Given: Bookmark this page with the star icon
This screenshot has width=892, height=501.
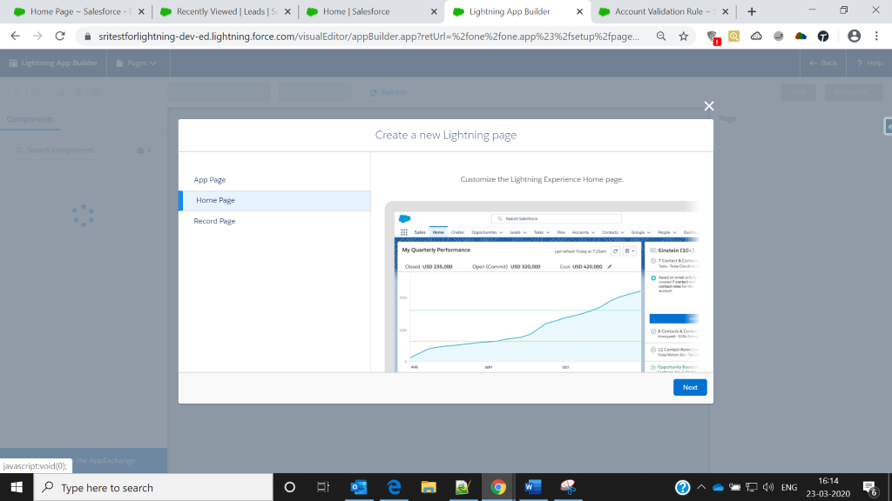Looking at the screenshot, I should click(684, 37).
